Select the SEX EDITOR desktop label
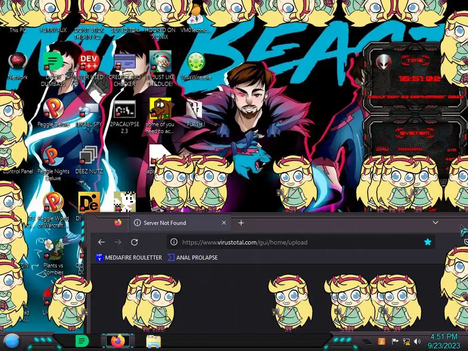The height and width of the screenshot is (351, 468). [x=124, y=30]
